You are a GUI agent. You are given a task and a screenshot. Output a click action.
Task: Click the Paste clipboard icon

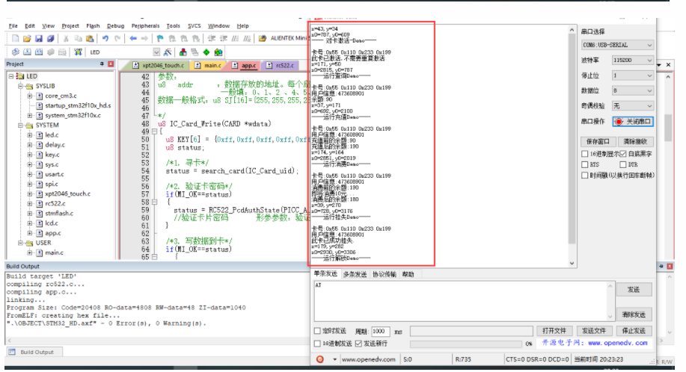pyautogui.click(x=90, y=38)
